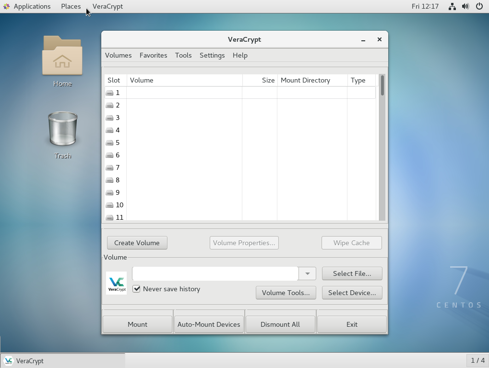This screenshot has width=489, height=368.
Task: Click the drive icon for slot 11
Action: click(109, 217)
